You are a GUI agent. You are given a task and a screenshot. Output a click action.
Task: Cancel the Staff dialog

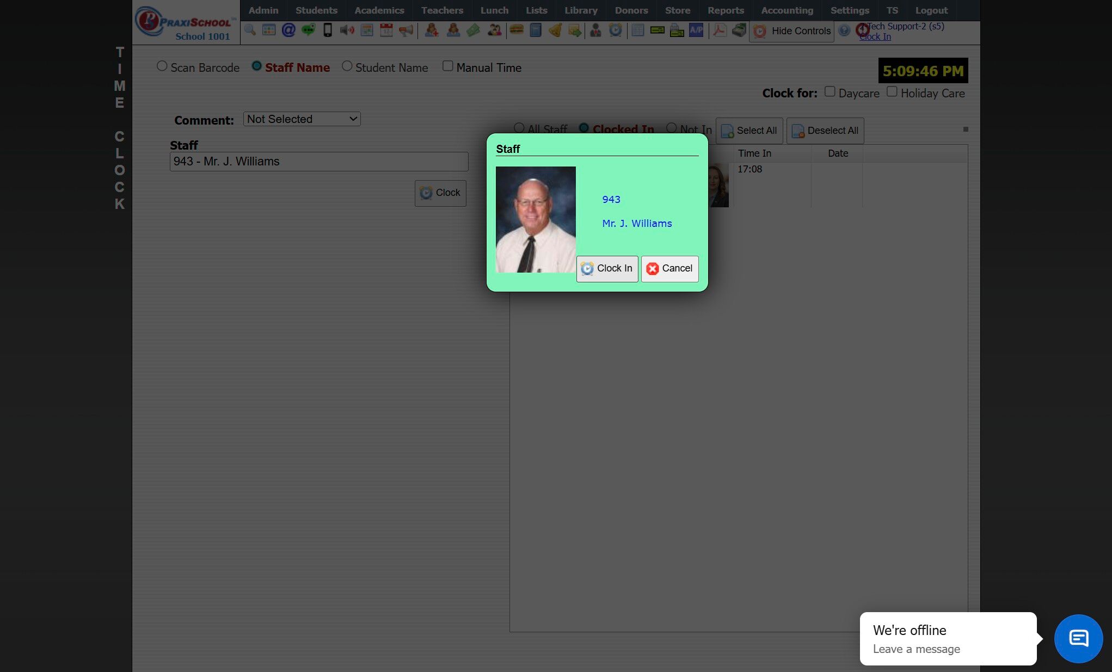pos(669,269)
